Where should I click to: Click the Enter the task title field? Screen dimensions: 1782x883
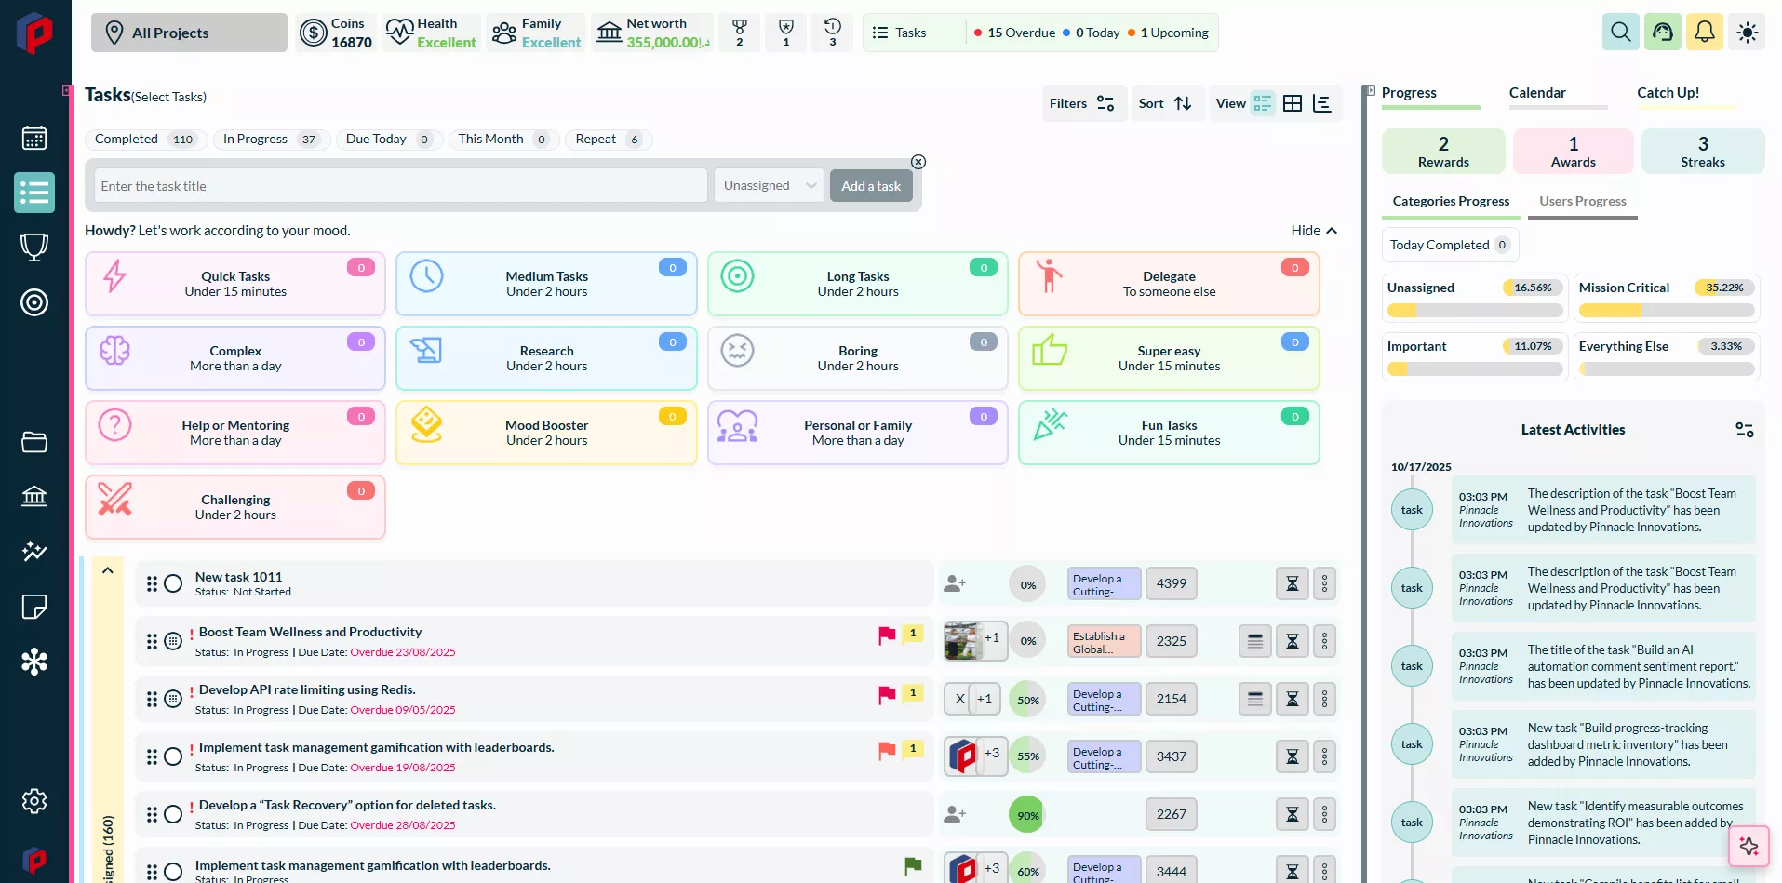pyautogui.click(x=401, y=186)
